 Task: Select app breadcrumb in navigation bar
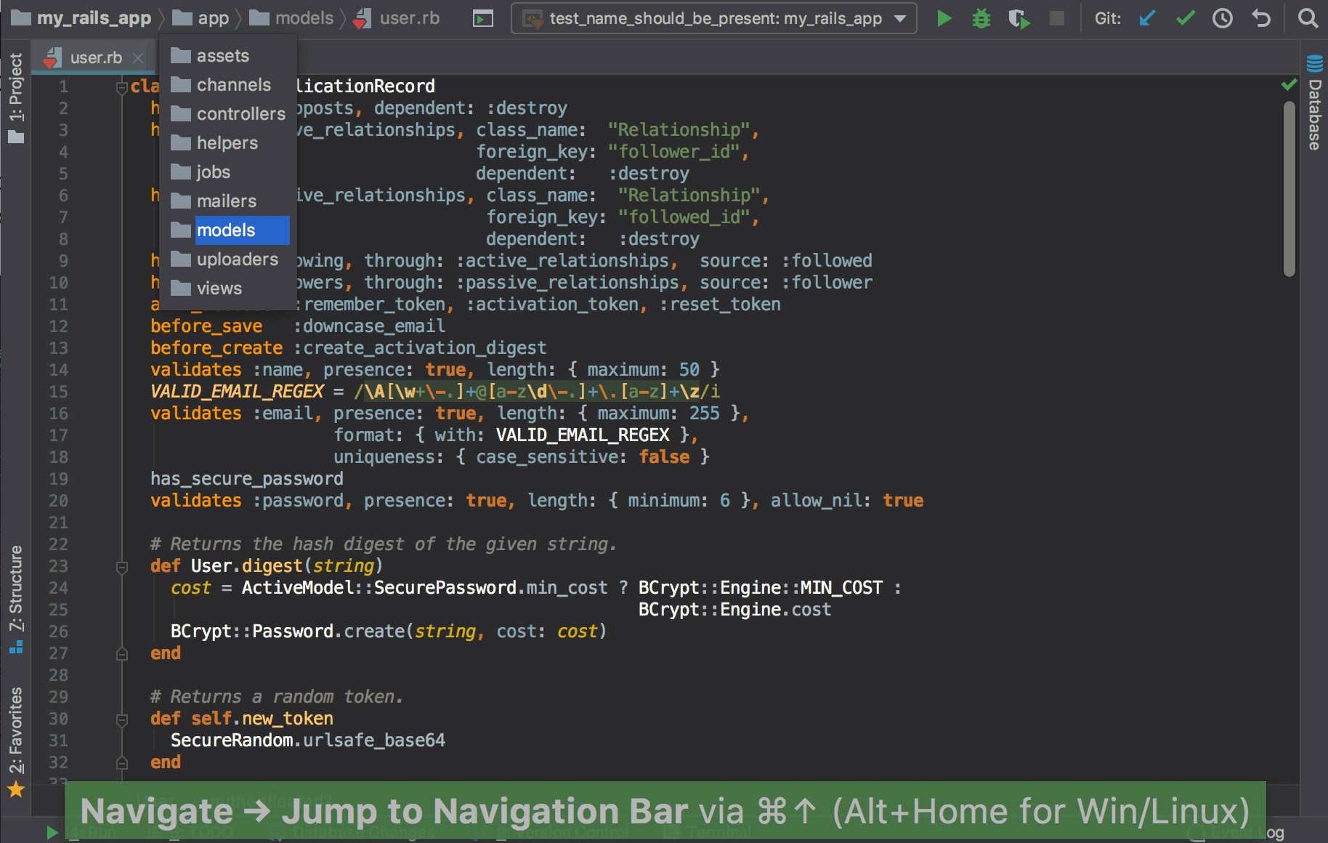click(201, 18)
